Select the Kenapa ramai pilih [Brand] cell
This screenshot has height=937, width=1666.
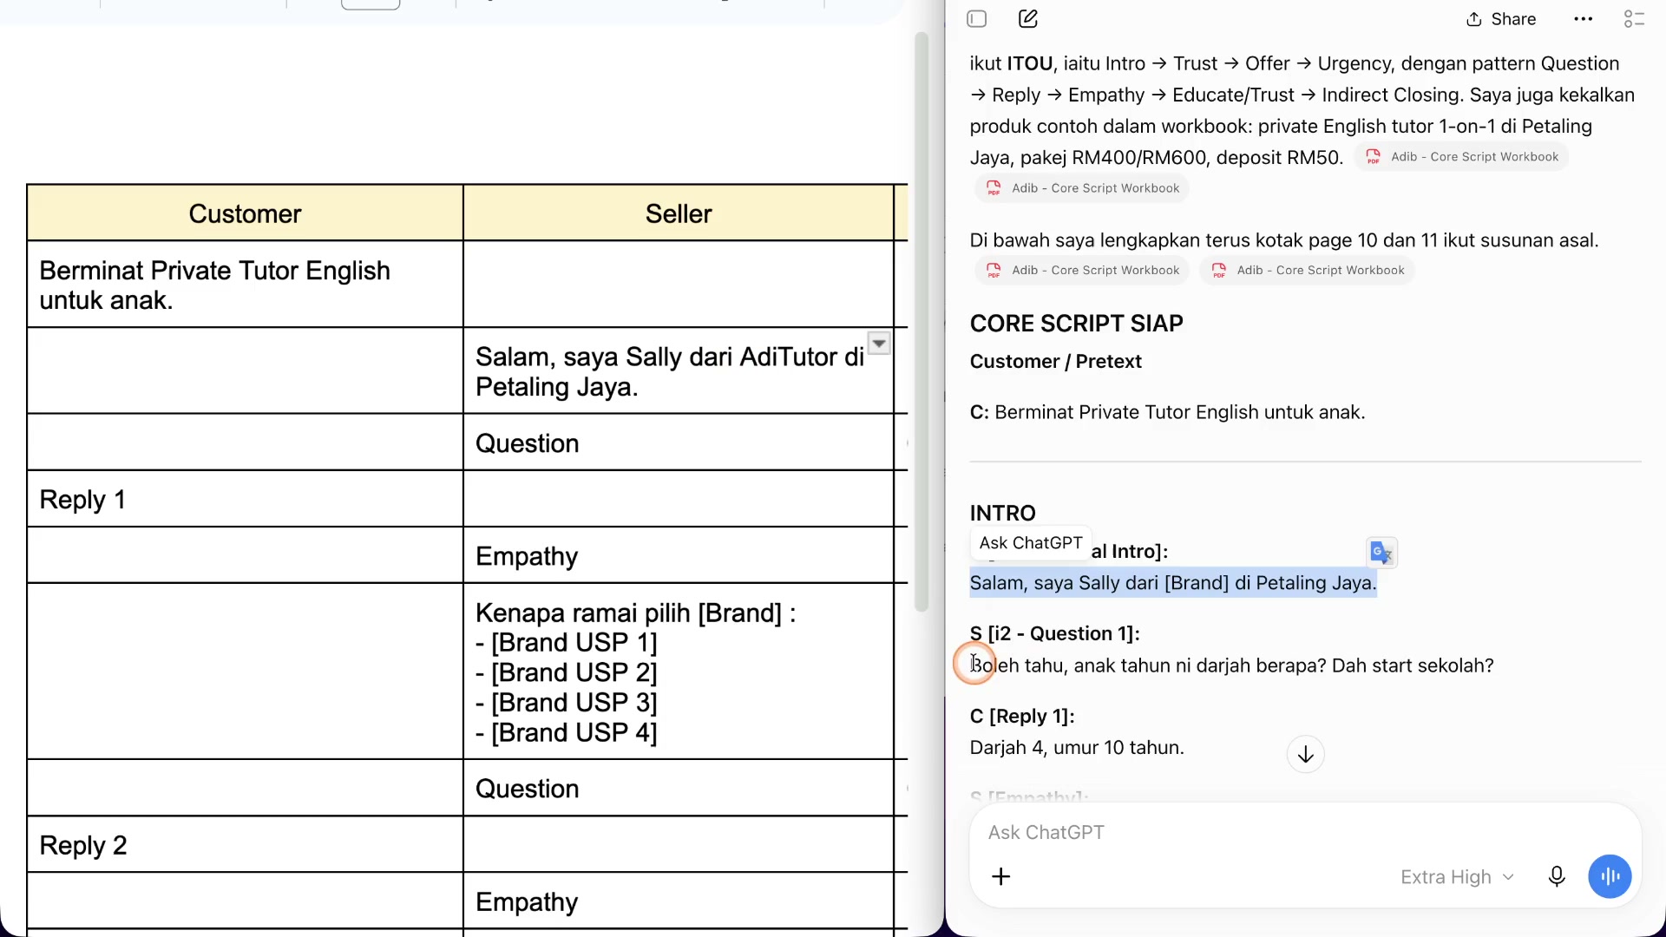679,672
